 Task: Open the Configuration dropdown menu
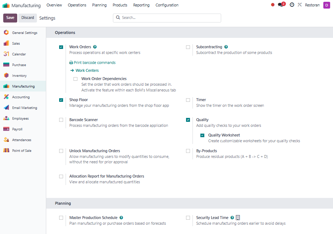pos(167,5)
